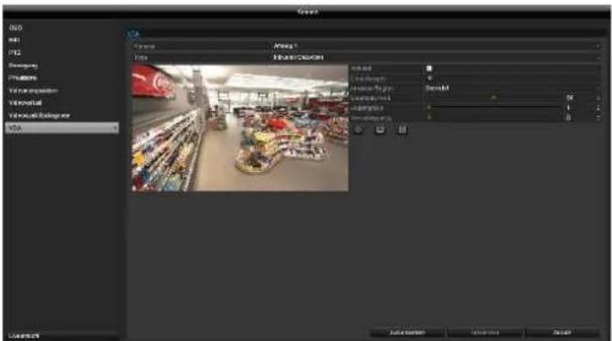The image size is (612, 341).
Task: Click the leftmost bottom button
Action: (x=407, y=333)
